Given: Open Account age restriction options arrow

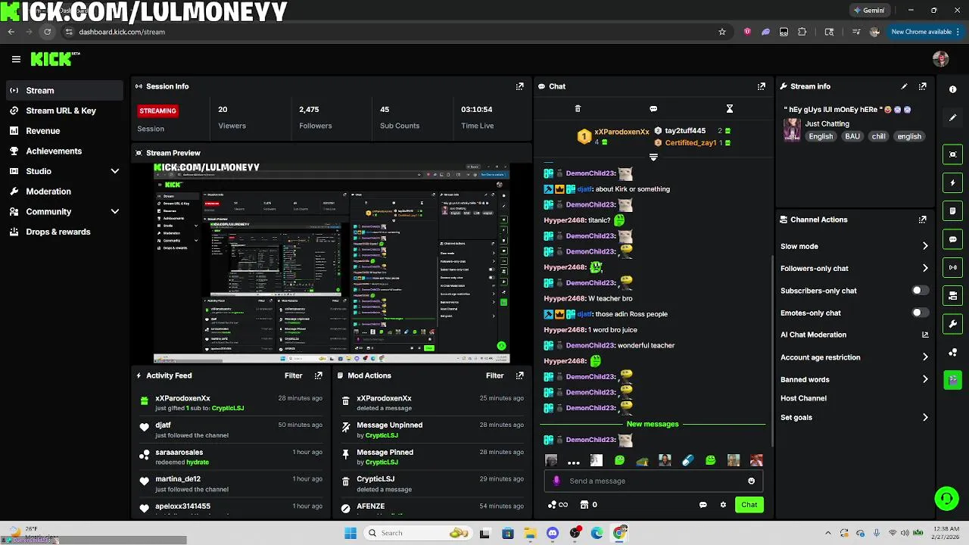Looking at the screenshot, I should coord(924,357).
